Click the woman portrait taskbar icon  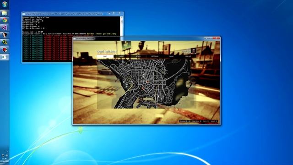(x=5, y=35)
